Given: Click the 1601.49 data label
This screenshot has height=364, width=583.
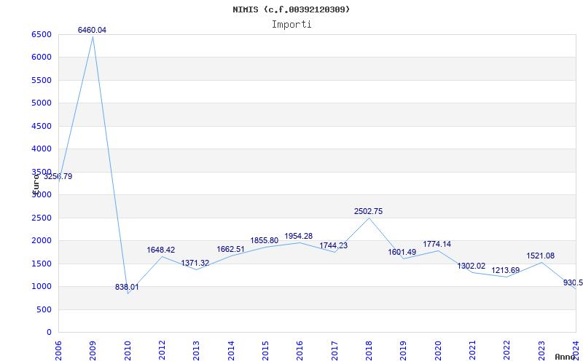Looking at the screenshot, I should pyautogui.click(x=402, y=252).
